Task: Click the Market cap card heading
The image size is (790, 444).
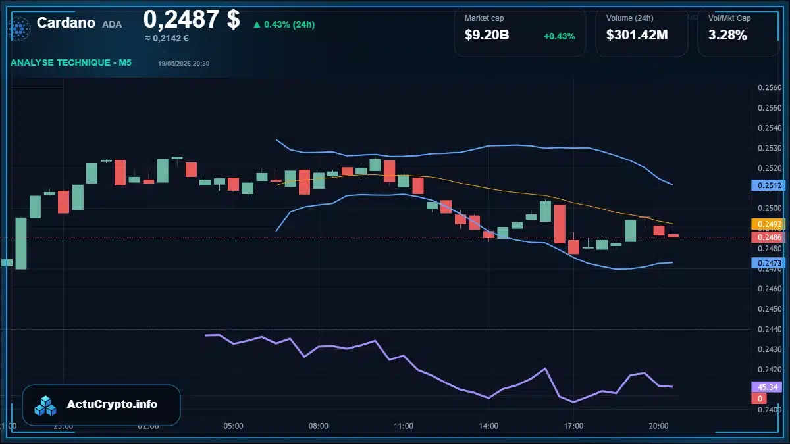Action: (x=484, y=18)
